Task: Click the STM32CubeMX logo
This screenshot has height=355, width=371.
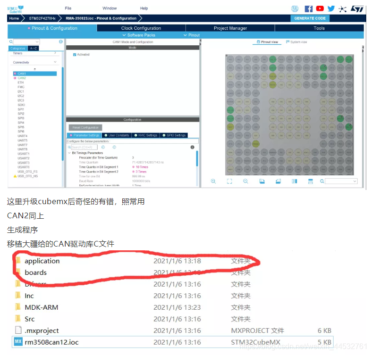Action: pos(16,9)
